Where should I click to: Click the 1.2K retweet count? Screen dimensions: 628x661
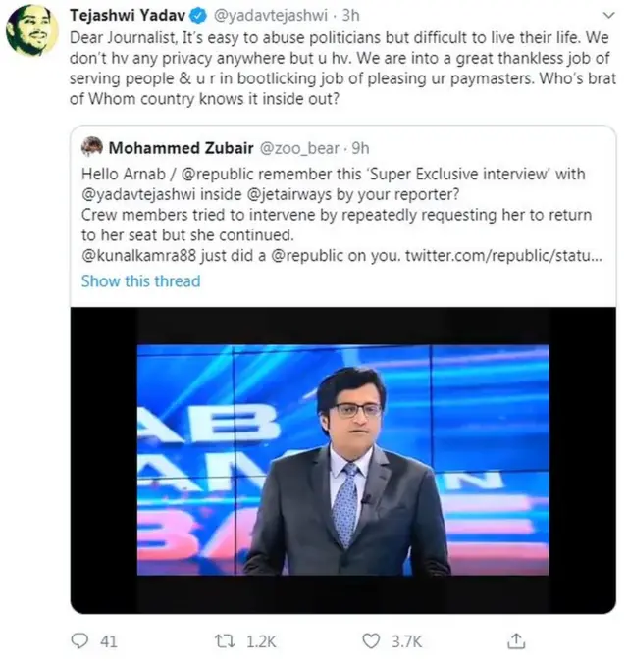pos(263,641)
